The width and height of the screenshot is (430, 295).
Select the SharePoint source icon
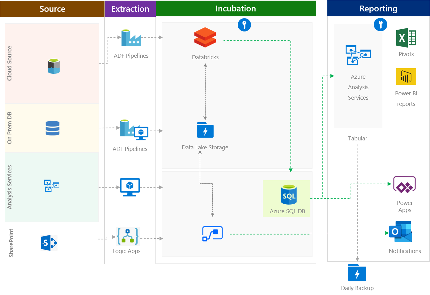coord(49,243)
